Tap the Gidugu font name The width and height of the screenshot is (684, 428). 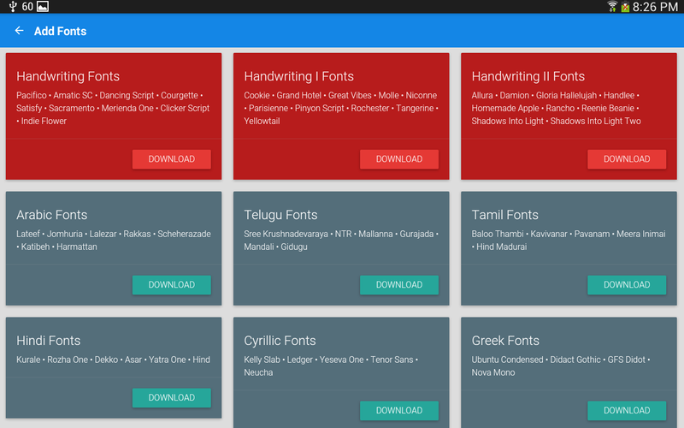tap(294, 247)
